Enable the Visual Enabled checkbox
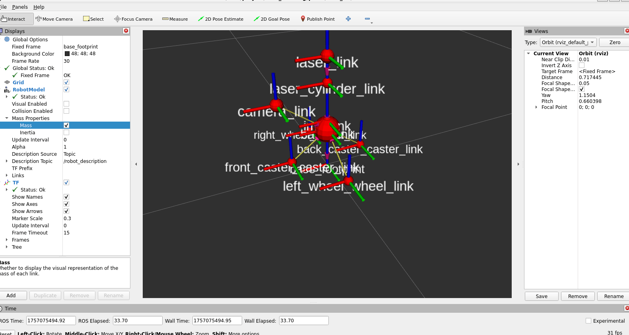Viewport: 629px width, 335px height. (x=66, y=104)
